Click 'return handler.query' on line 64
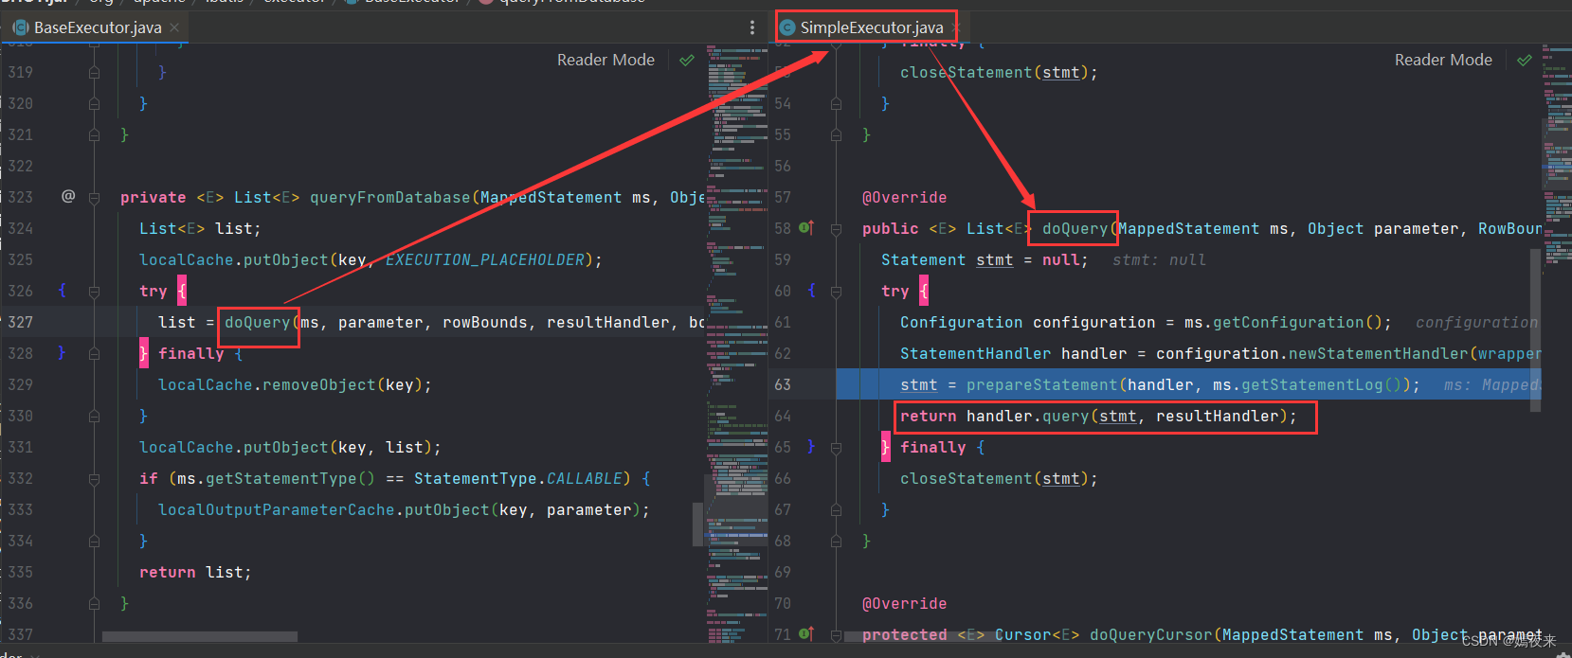This screenshot has height=658, width=1572. (x=994, y=416)
